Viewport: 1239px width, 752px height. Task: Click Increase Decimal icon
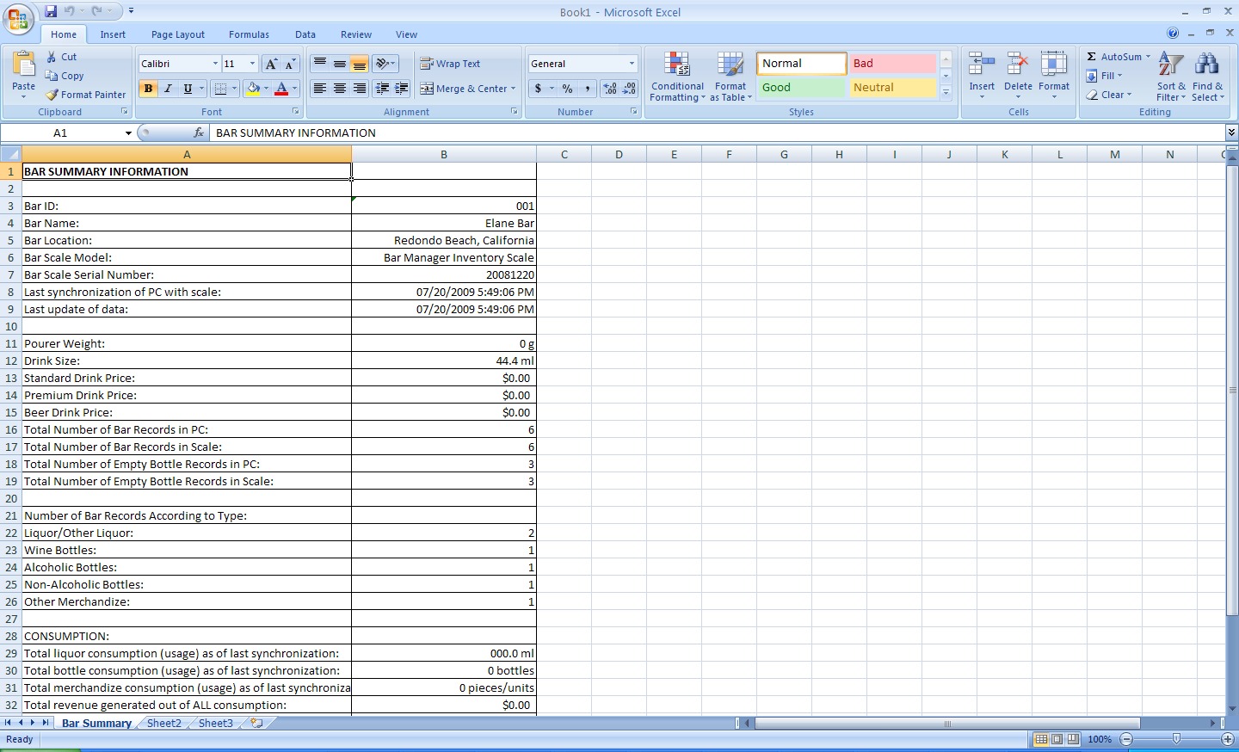610,89
